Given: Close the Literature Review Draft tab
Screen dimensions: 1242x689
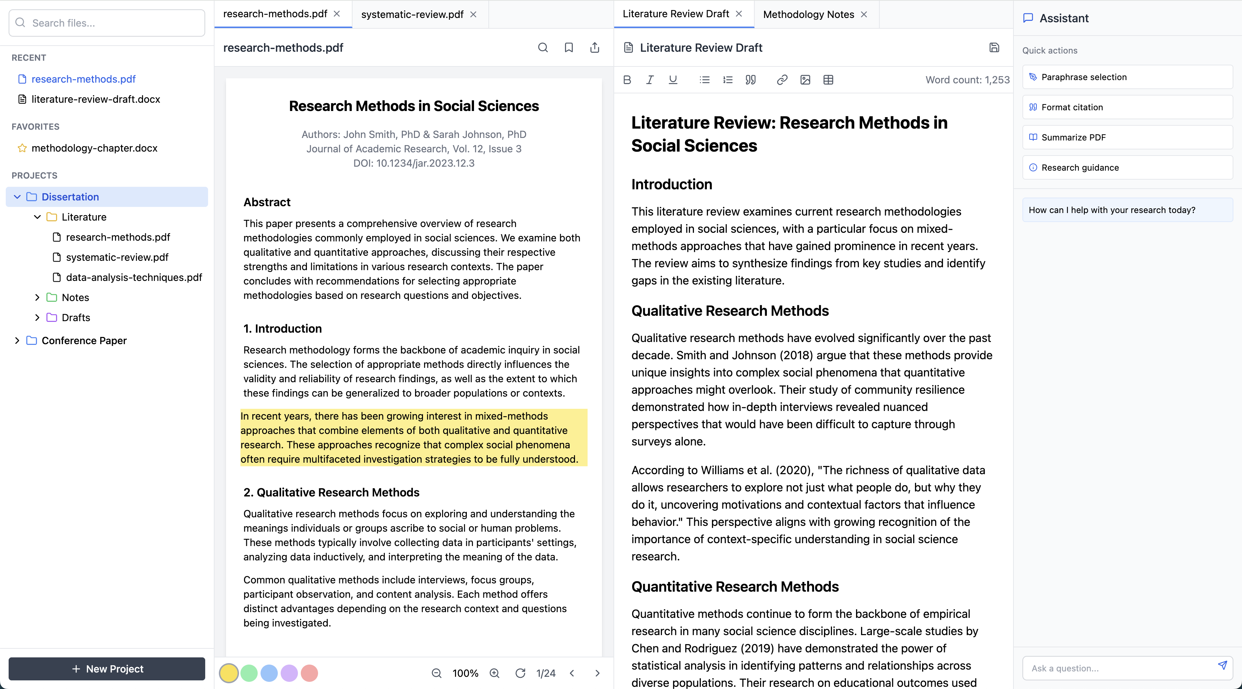Looking at the screenshot, I should pyautogui.click(x=739, y=14).
